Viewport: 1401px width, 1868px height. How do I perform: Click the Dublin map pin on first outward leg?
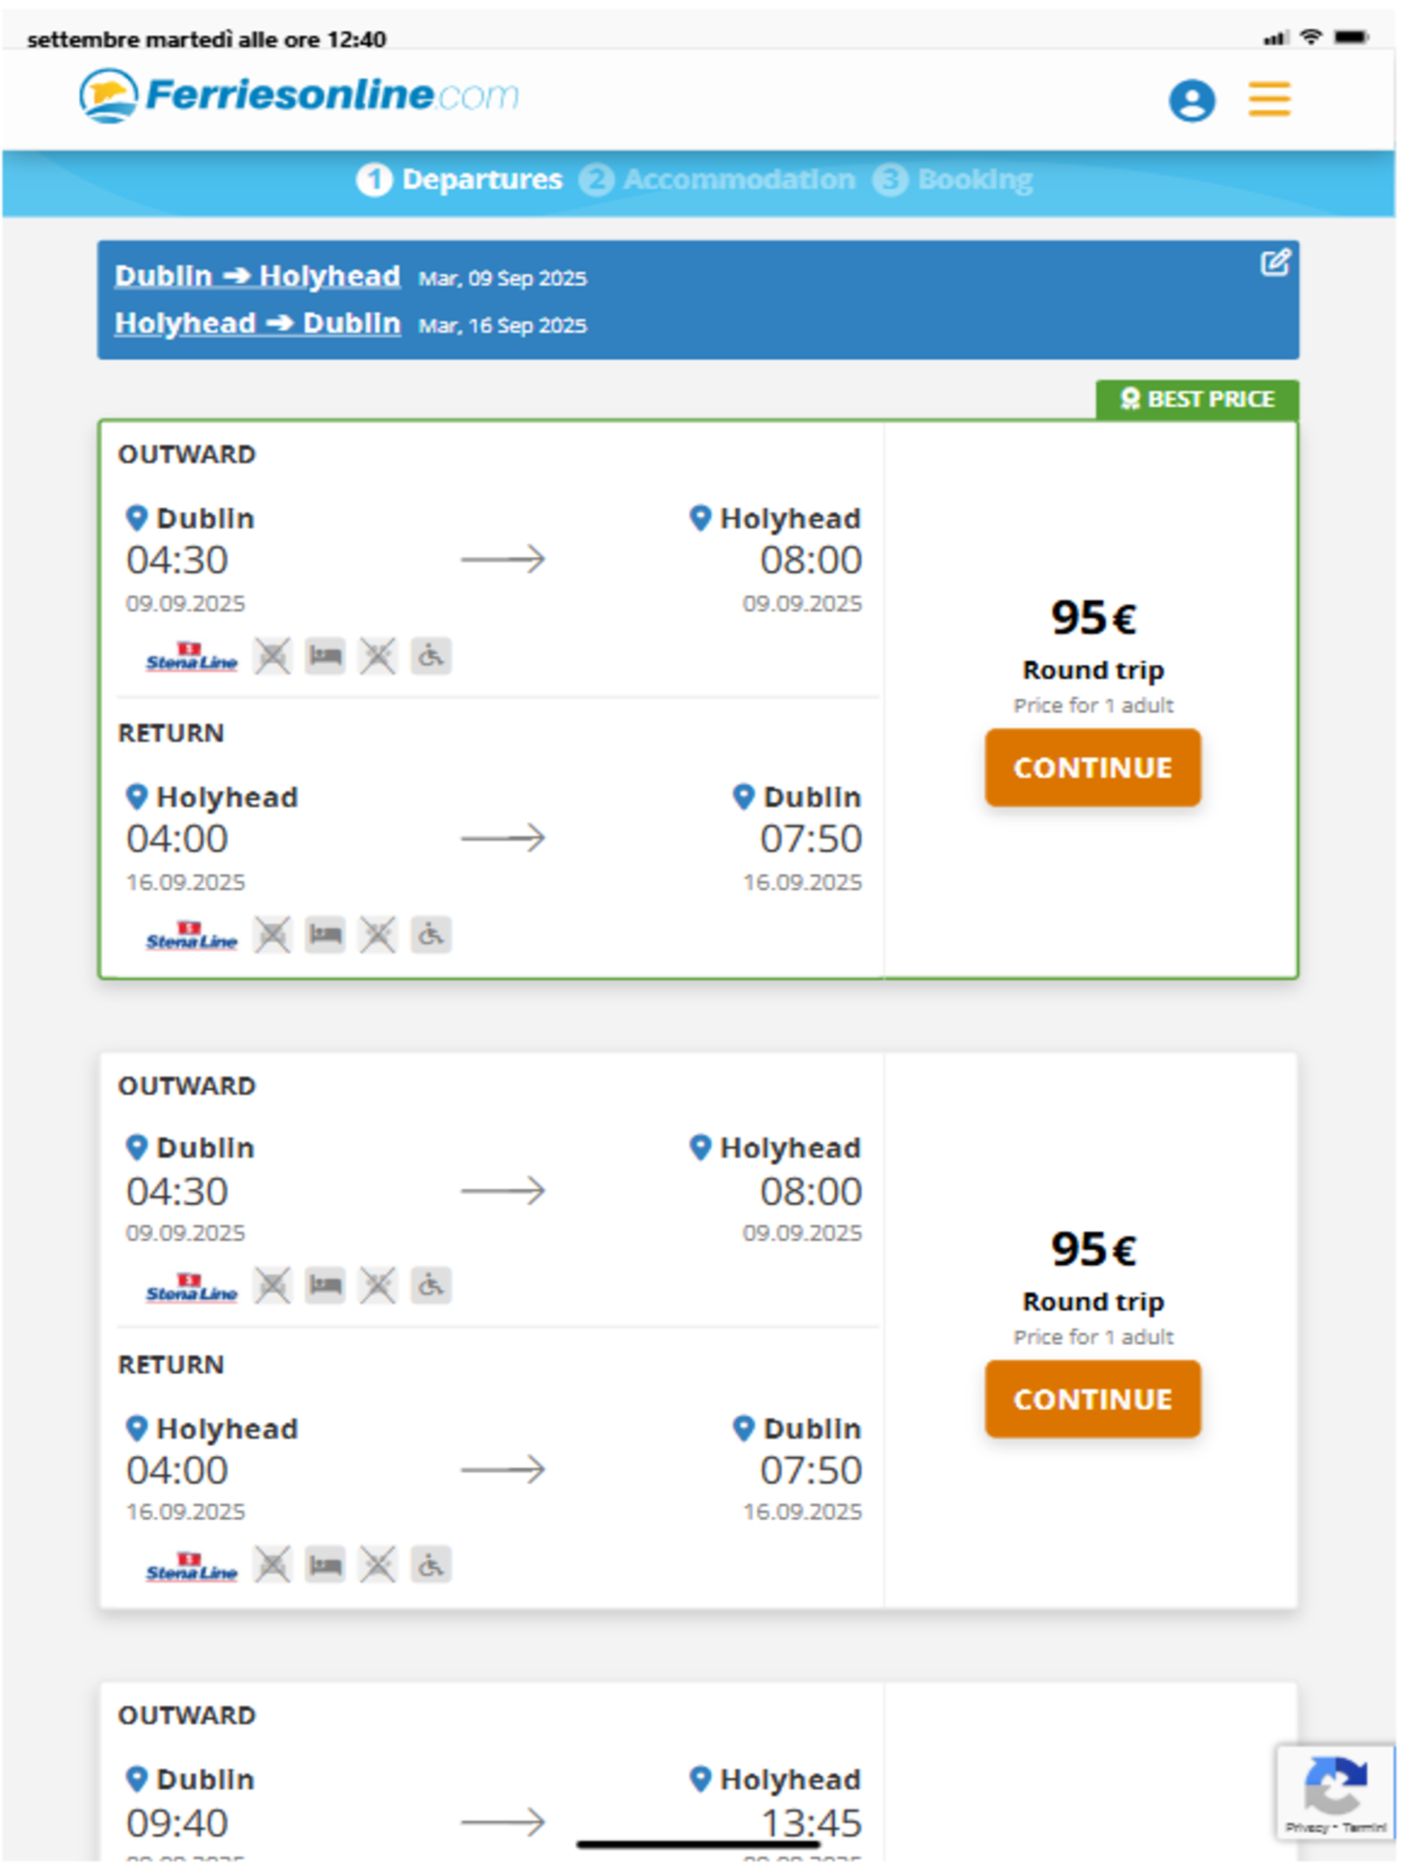(x=138, y=518)
